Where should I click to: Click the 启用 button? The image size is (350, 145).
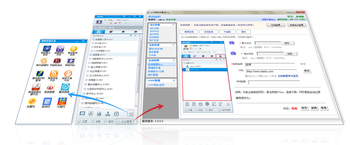click(314, 108)
